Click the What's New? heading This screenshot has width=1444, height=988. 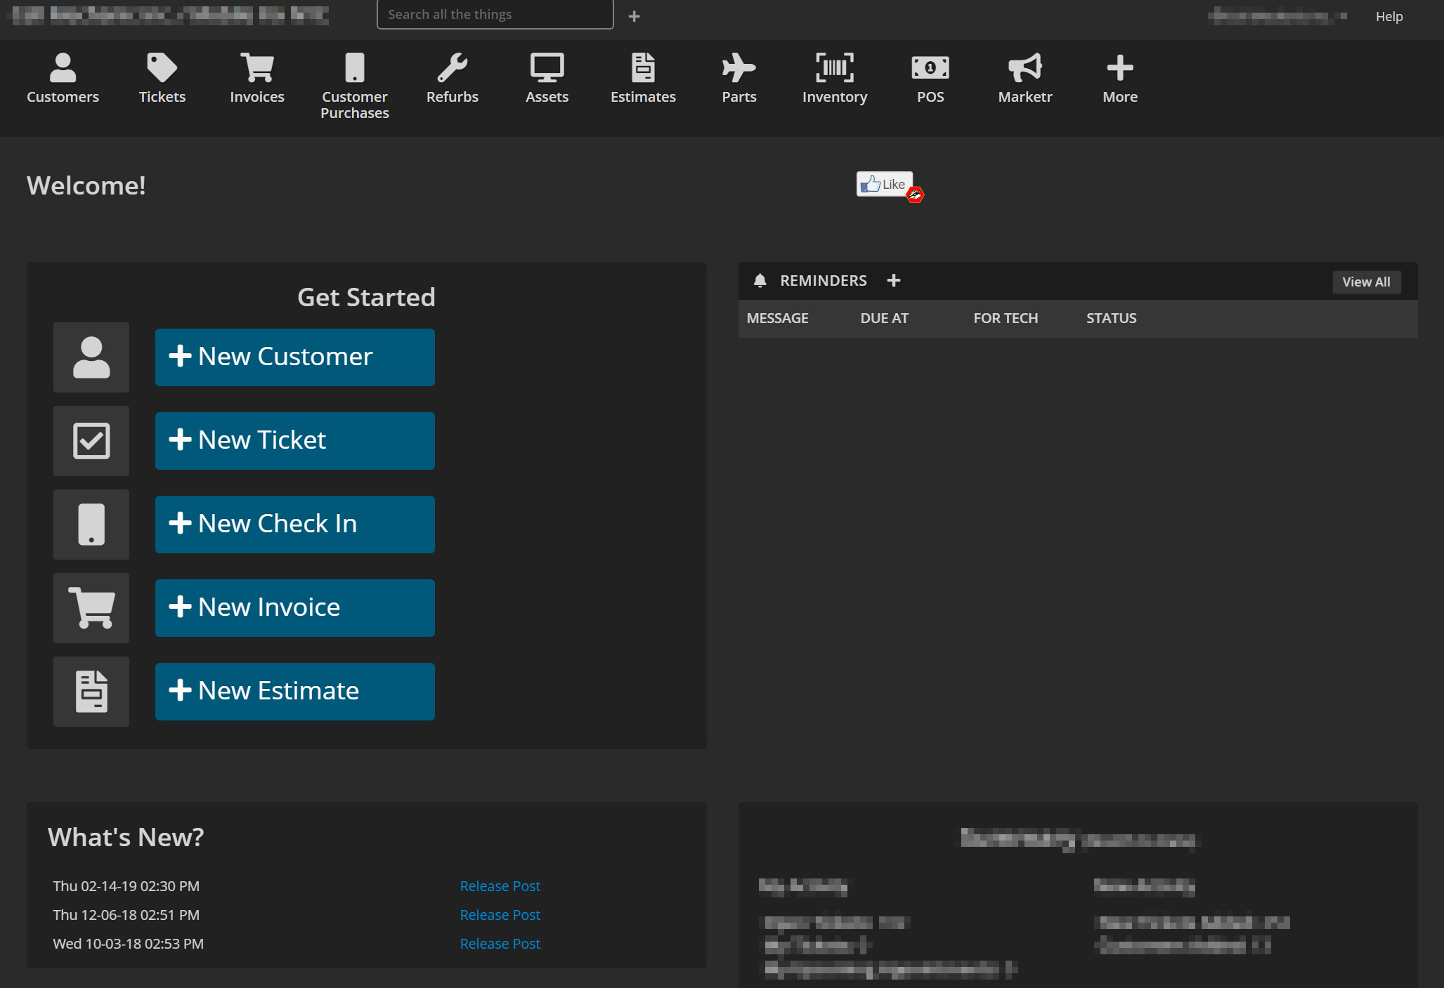pos(126,837)
